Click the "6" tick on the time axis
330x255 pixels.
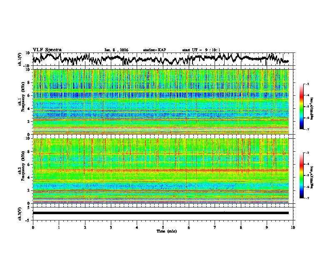pos(189,227)
